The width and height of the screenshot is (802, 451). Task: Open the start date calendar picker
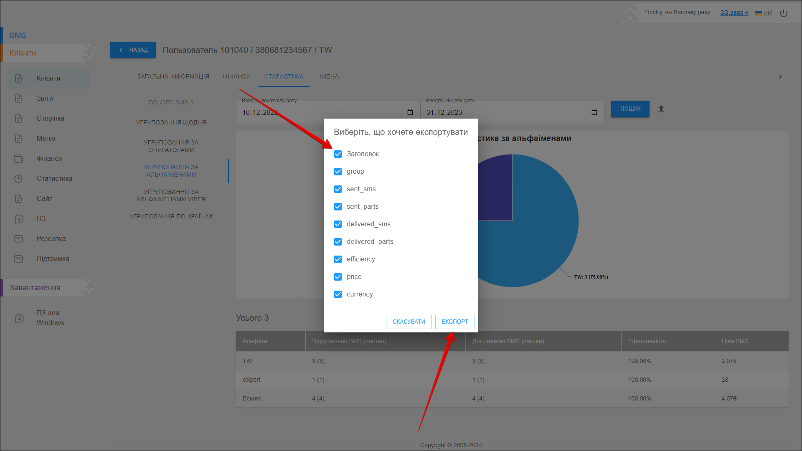click(x=410, y=112)
